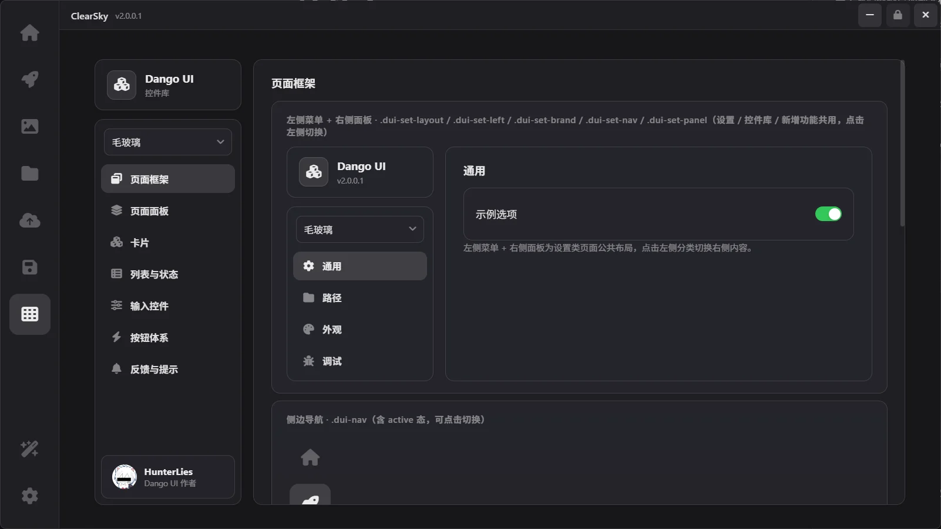Viewport: 941px width, 529px height.
Task: Open 列表与状态 menu item
Action: coord(168,274)
